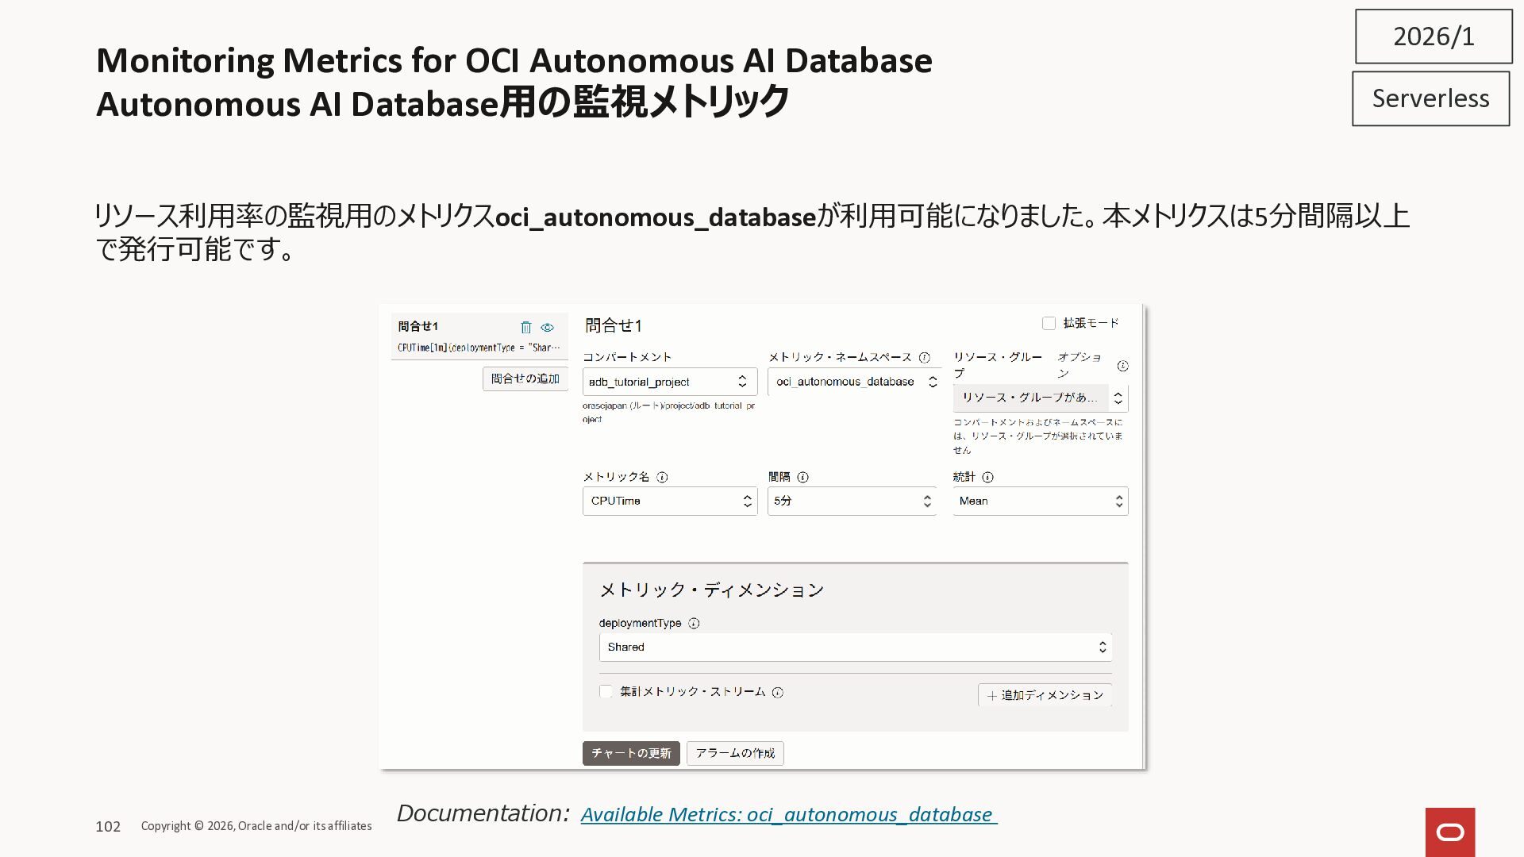
Task: Click the red Oracle logo icon
Action: (1449, 832)
